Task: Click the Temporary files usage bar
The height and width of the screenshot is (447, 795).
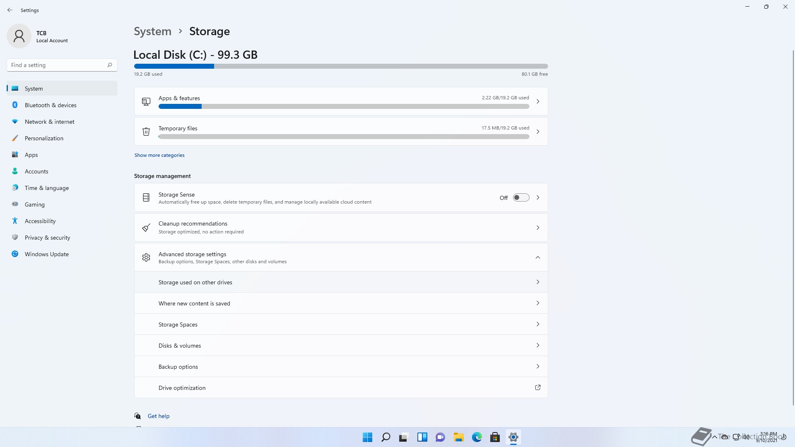Action: click(x=344, y=137)
